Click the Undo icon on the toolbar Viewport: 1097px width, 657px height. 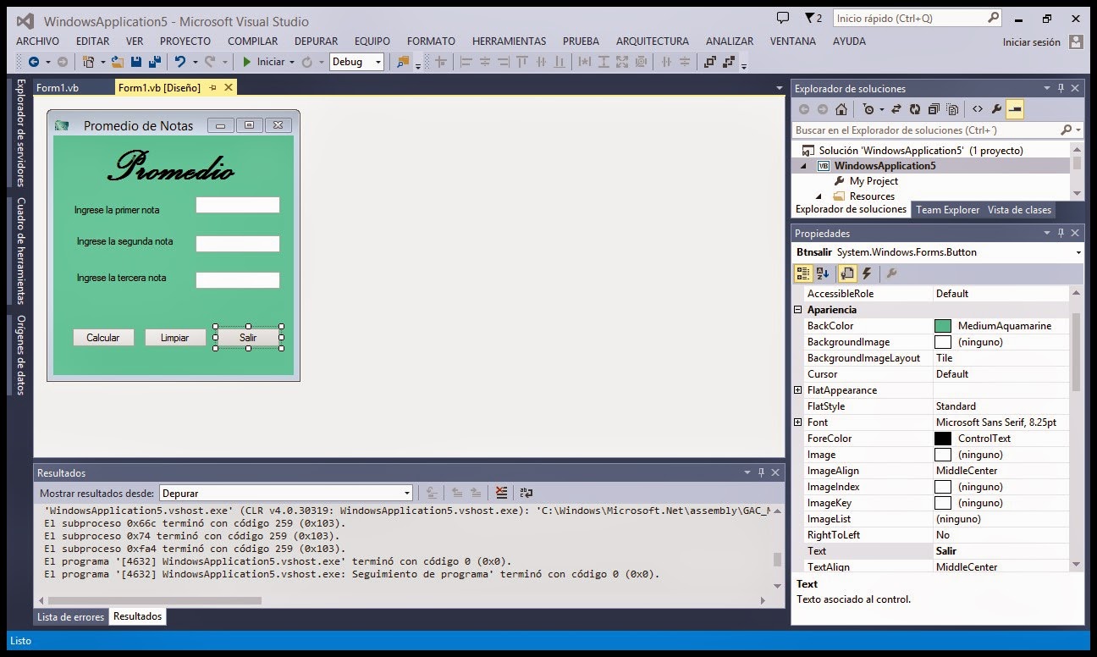(181, 61)
